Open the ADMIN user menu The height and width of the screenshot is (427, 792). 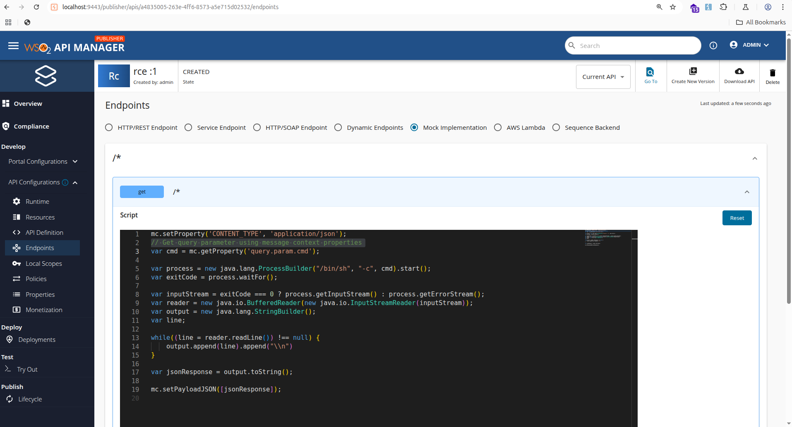pos(749,45)
